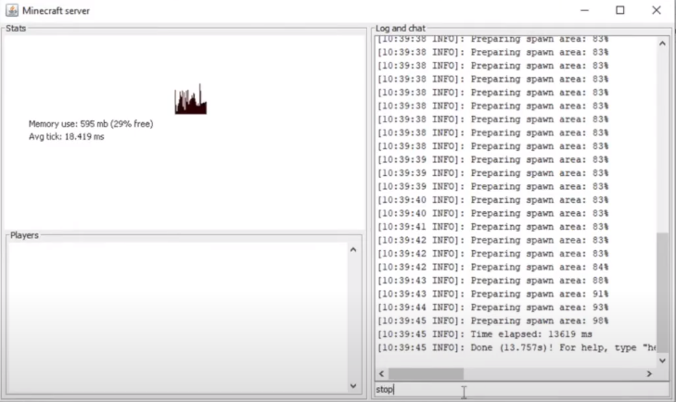The height and width of the screenshot is (402, 676).
Task: Click the 'Log and chat' panel label
Action: (x=400, y=29)
